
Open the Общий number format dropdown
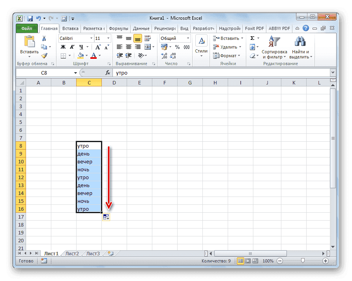pos(187,38)
